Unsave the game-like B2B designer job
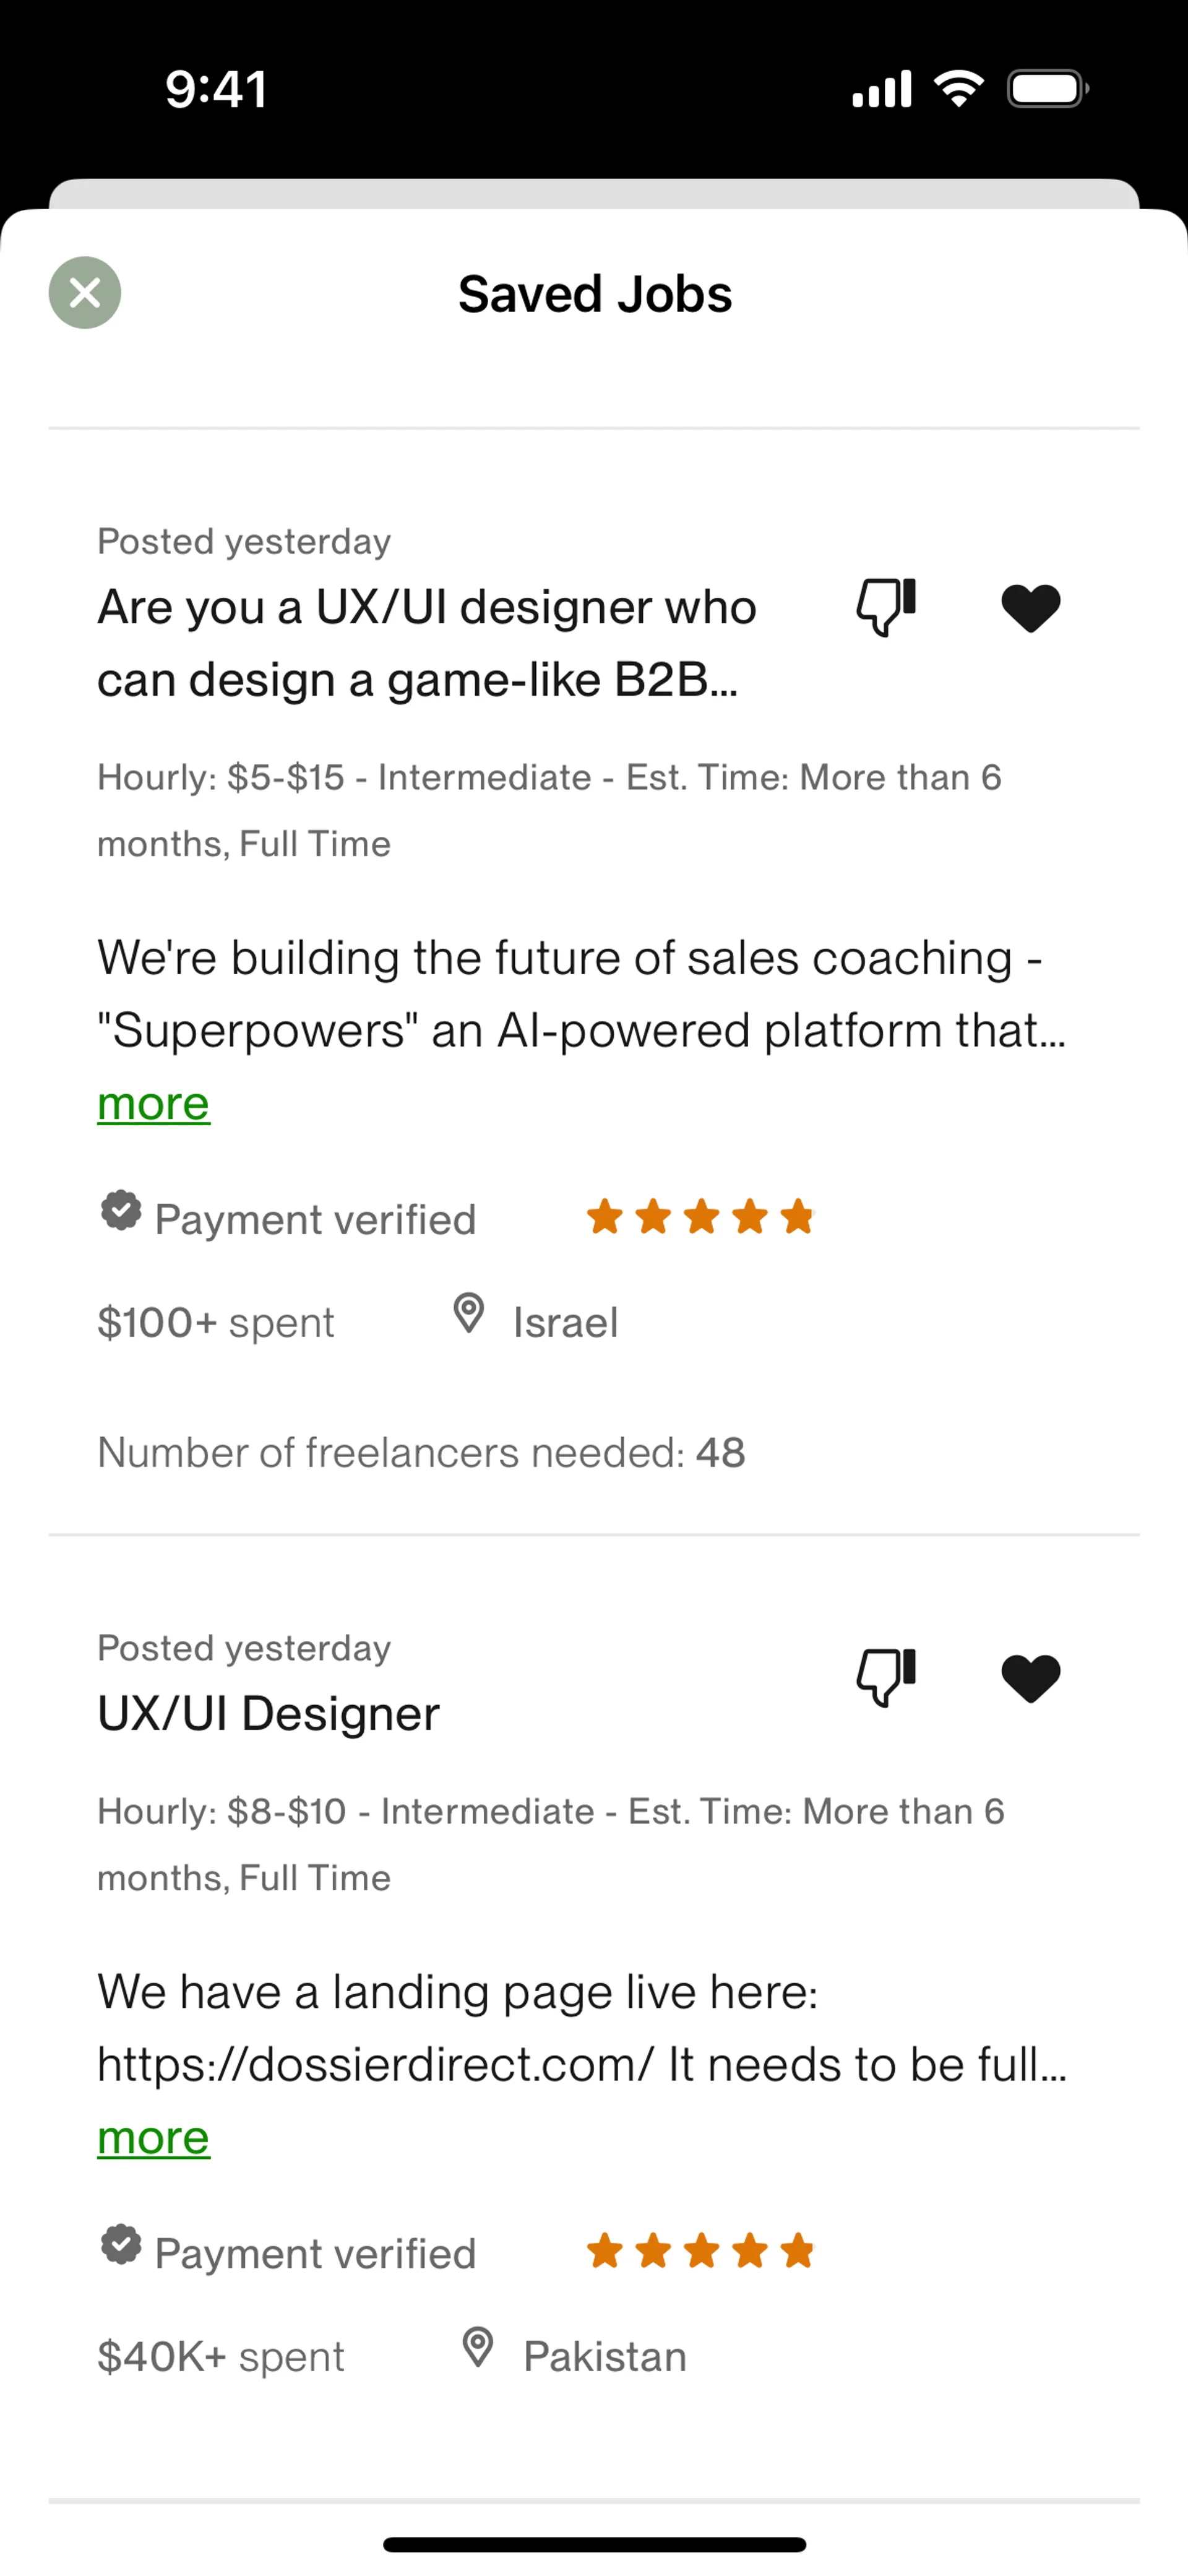This screenshot has width=1188, height=2576. tap(1030, 608)
